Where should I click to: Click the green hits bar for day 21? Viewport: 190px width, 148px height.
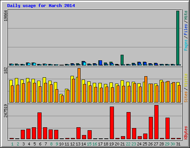pyautogui.click(x=122, y=60)
